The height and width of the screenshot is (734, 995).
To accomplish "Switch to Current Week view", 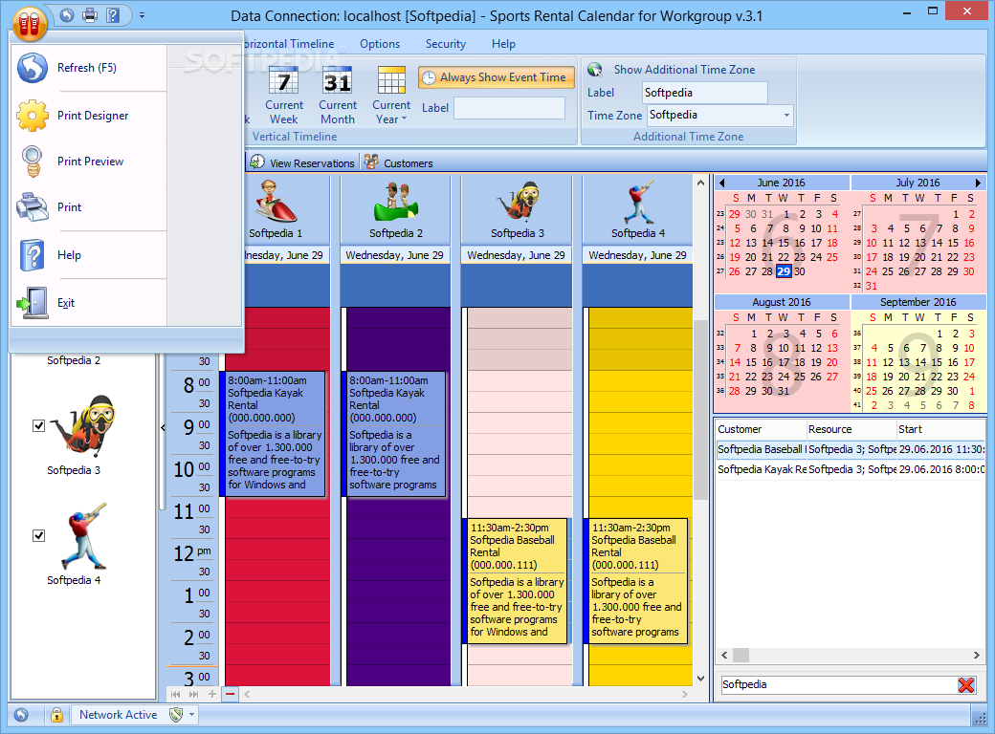I will point(283,95).
